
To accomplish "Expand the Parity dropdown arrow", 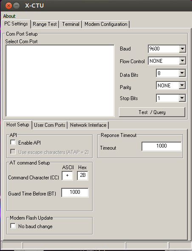I will [x=182, y=85].
